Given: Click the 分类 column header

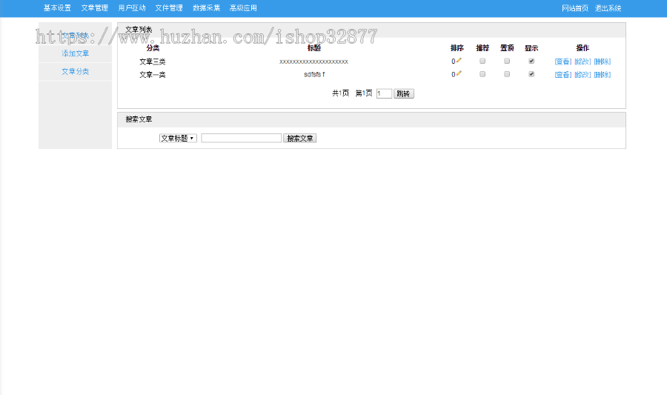Looking at the screenshot, I should click(153, 48).
